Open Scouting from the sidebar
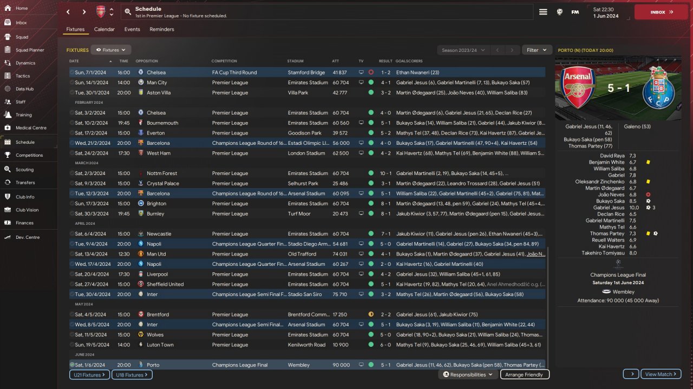This screenshot has height=389, width=693. [x=8, y=170]
